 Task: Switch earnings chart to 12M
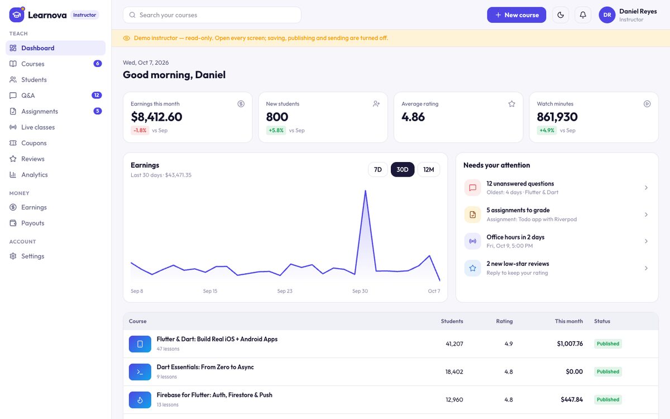(429, 169)
